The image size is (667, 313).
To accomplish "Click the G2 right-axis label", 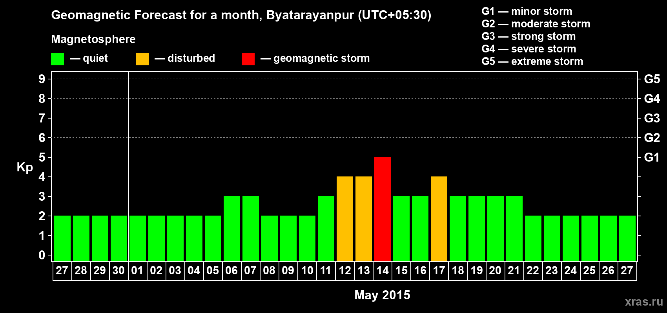I will coord(652,138).
